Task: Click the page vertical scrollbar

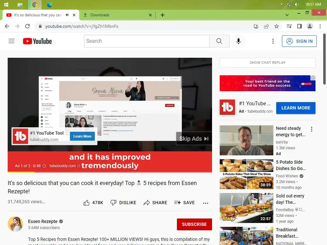Action: coord(324,59)
